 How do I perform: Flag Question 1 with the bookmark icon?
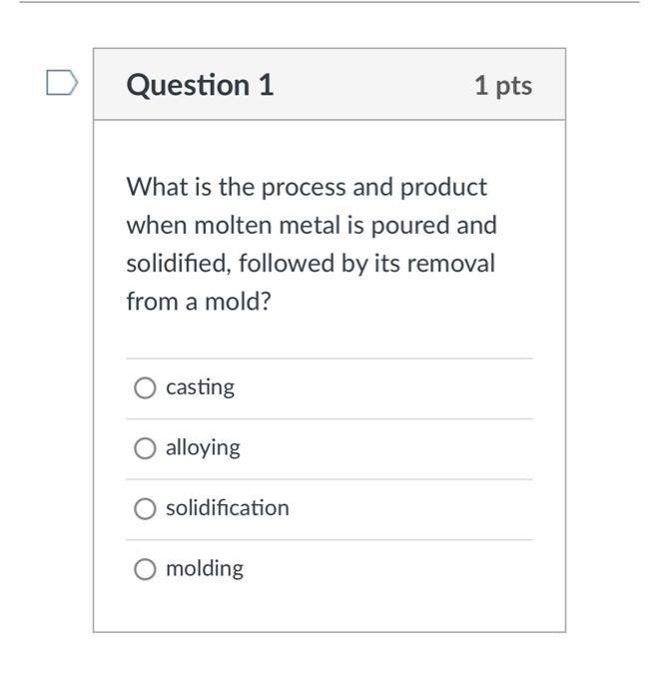point(62,83)
